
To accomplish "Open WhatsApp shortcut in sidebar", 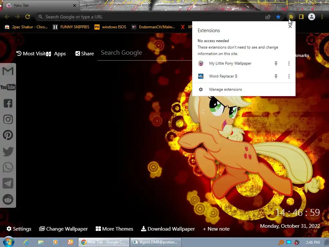I will (8, 167).
